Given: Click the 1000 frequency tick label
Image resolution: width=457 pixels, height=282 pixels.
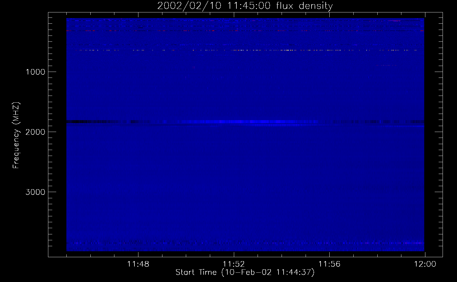Looking at the screenshot, I should 35,72.
